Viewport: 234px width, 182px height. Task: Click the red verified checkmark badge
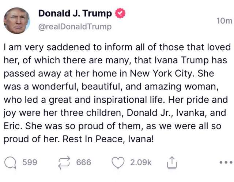point(120,13)
